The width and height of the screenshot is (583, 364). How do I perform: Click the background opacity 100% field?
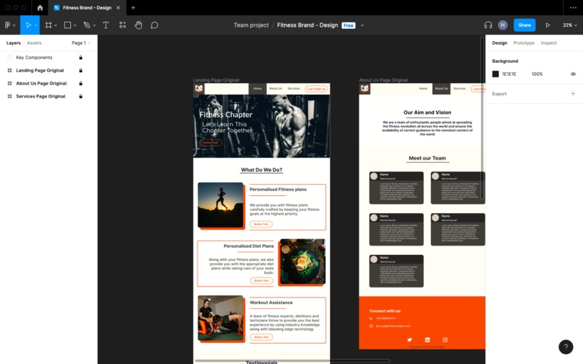pyautogui.click(x=537, y=74)
